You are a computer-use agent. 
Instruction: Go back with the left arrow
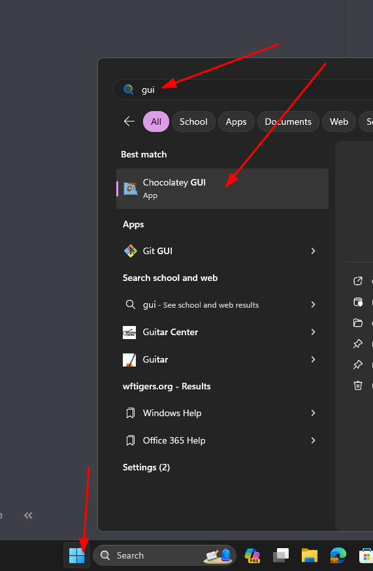coord(129,122)
